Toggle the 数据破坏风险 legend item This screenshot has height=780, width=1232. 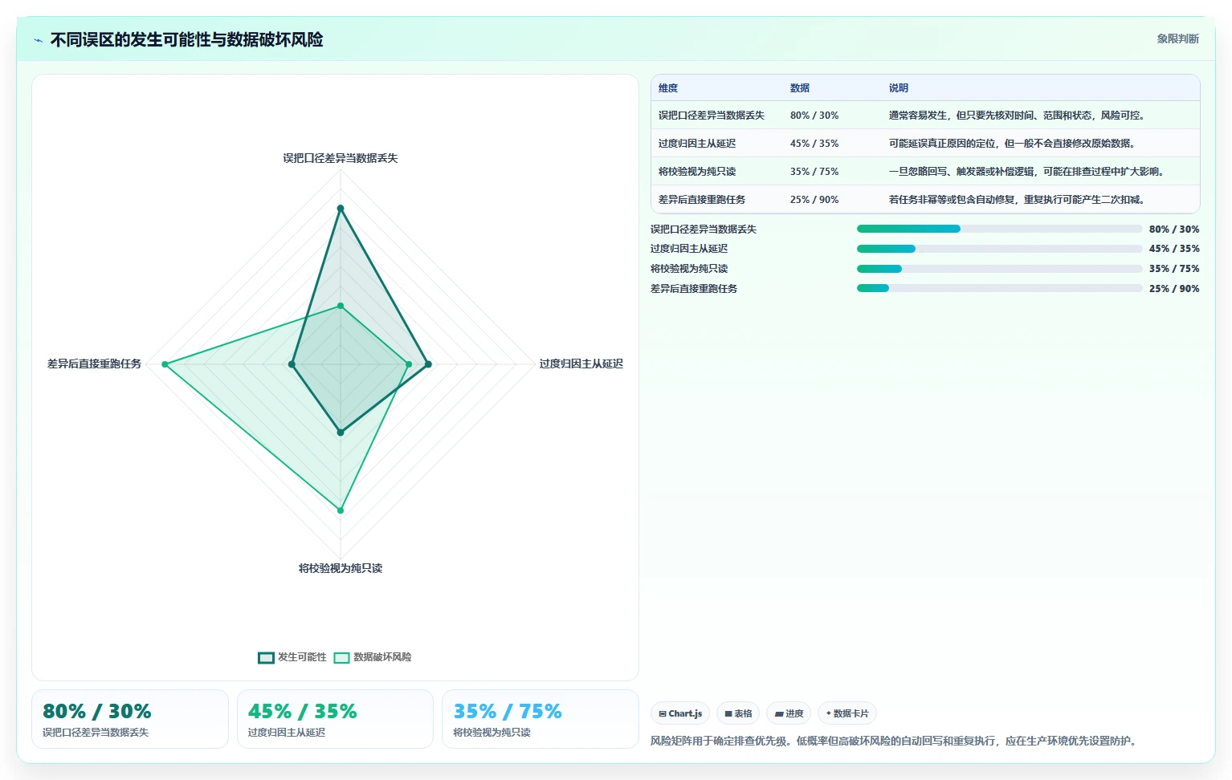click(x=373, y=657)
